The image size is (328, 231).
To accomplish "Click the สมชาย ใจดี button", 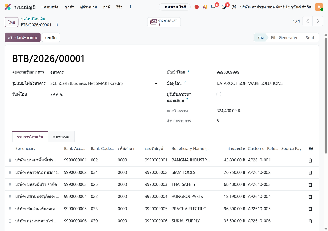I will (x=174, y=7).
